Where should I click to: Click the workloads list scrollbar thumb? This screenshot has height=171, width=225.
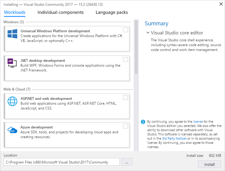pyautogui.click(x=136, y=47)
